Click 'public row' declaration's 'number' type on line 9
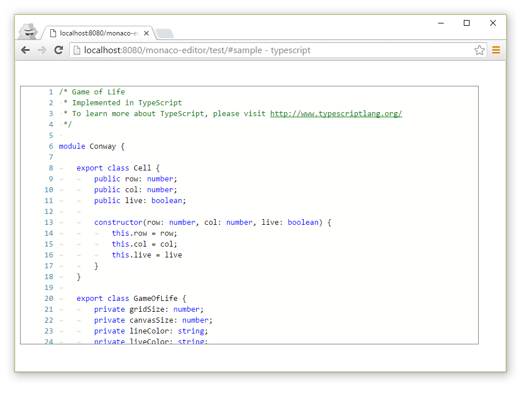Viewport: 525px width, 393px height. tap(160, 178)
